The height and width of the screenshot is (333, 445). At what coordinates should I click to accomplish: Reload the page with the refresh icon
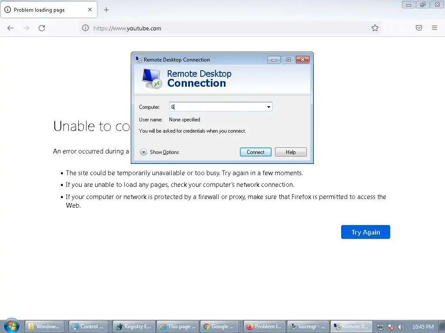(42, 28)
